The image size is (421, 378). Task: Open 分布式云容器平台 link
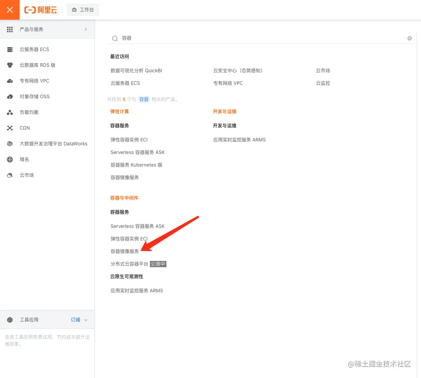(129, 264)
